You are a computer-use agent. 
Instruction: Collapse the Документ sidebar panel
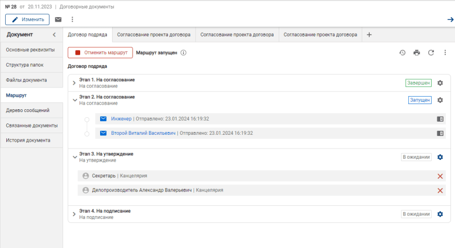tap(54, 35)
